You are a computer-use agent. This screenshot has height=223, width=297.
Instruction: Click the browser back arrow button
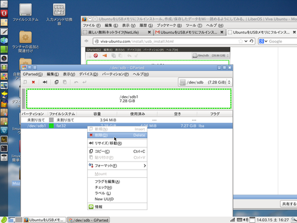(x=87, y=41)
